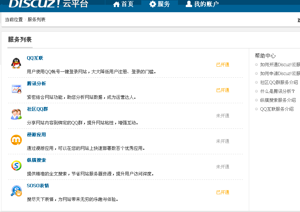Screen dimensions: 300x212
Task: Open help link QQ互联服务介绍
Action: (277, 109)
